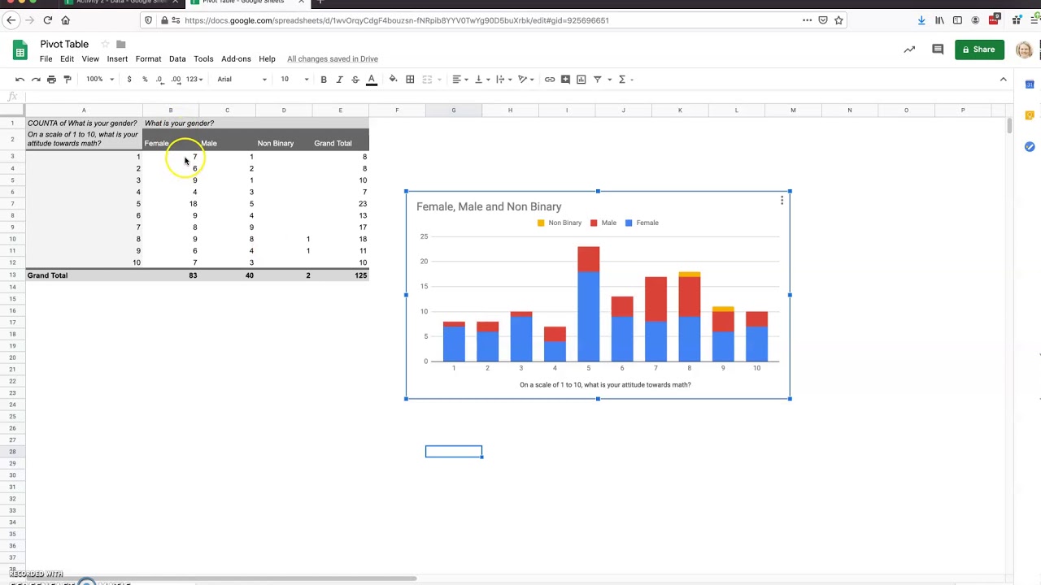
Task: Open the Google account avatar
Action: tap(1024, 50)
